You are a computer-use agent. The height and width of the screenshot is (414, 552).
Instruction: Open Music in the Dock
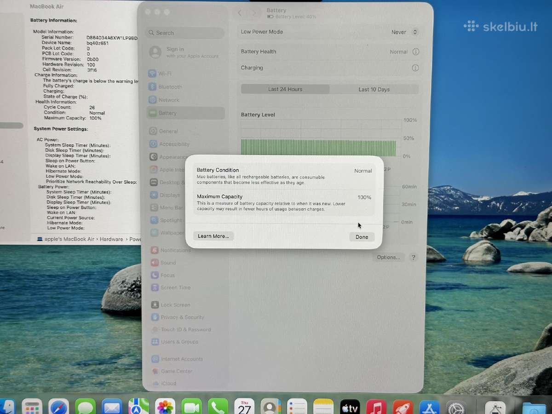click(x=376, y=407)
